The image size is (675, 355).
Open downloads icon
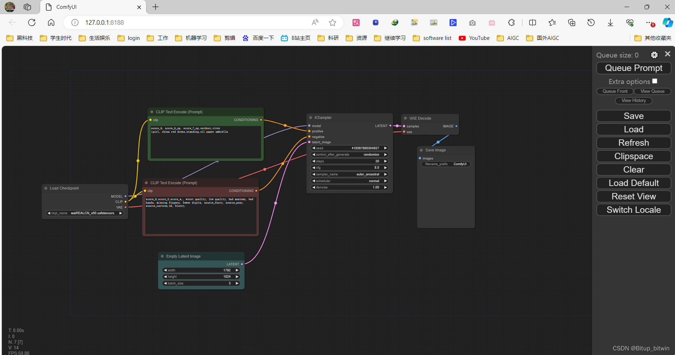[x=610, y=23]
